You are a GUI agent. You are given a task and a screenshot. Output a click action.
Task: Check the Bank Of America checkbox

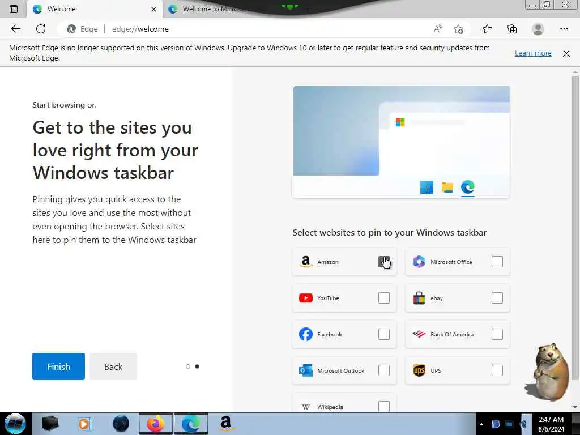[x=497, y=334]
